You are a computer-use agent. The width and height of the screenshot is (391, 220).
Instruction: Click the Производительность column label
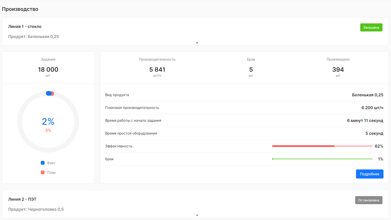point(157,59)
